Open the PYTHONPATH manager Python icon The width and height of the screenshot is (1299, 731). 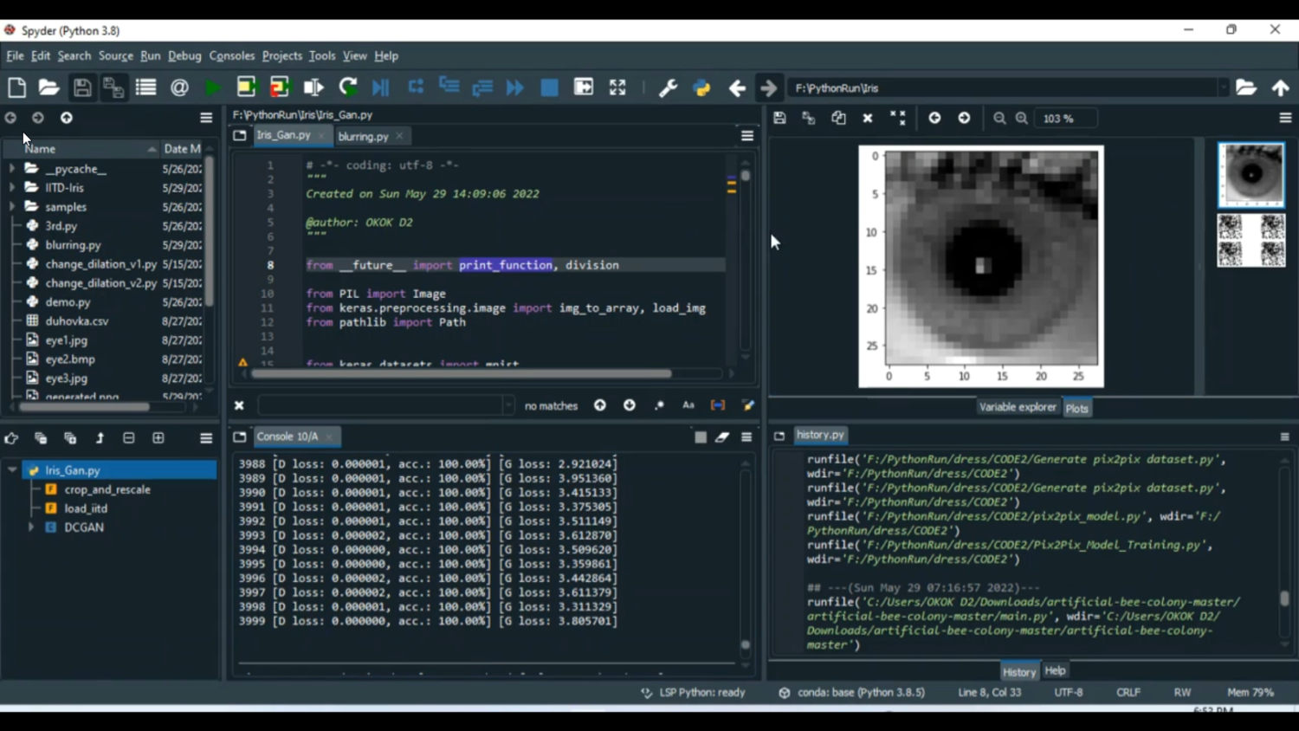(x=701, y=87)
